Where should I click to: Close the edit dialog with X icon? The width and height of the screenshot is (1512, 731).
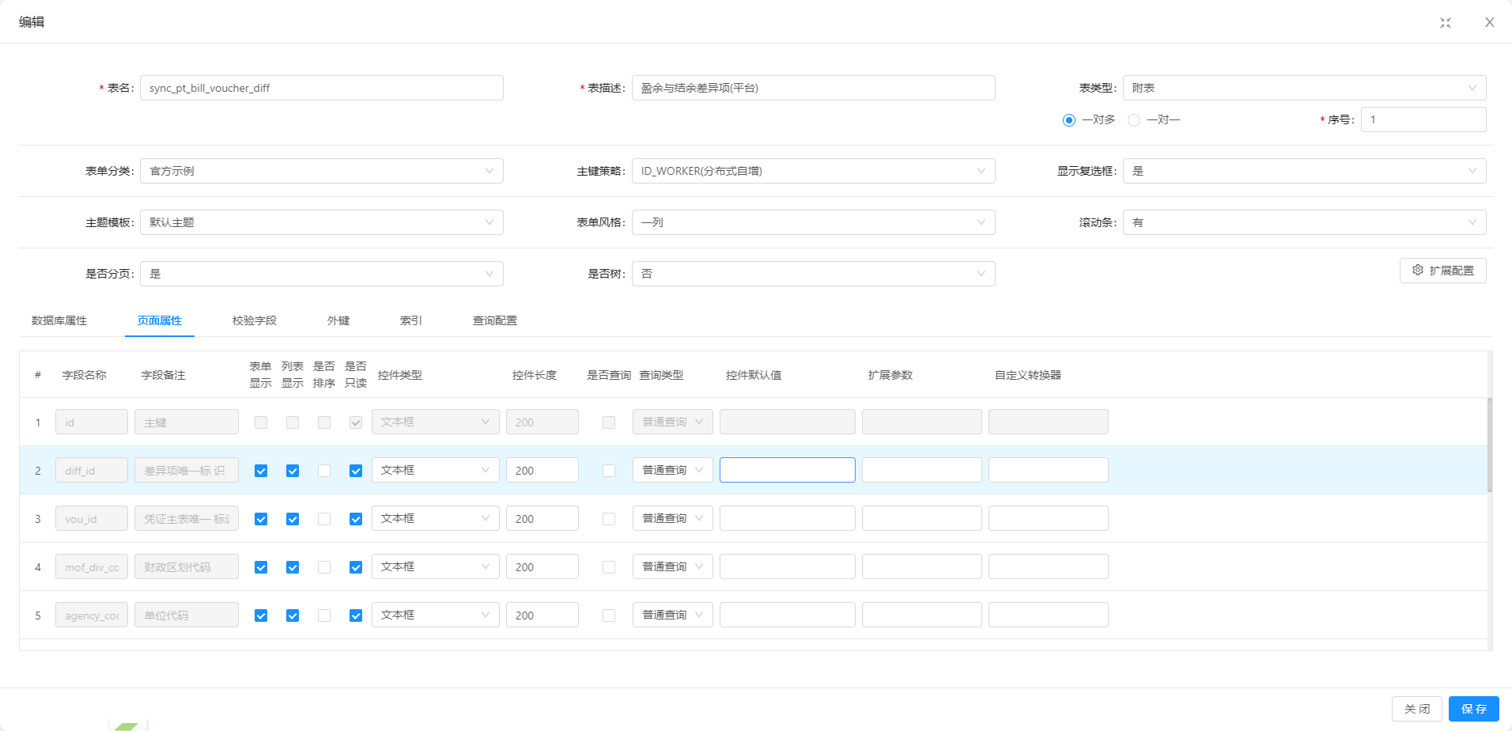pyautogui.click(x=1489, y=22)
